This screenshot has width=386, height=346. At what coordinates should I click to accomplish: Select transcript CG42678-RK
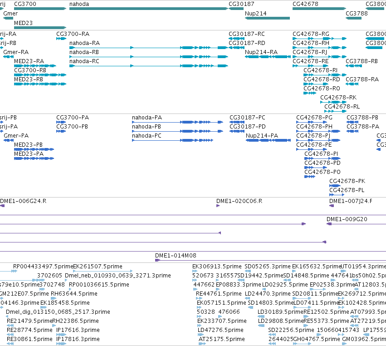(x=333, y=102)
